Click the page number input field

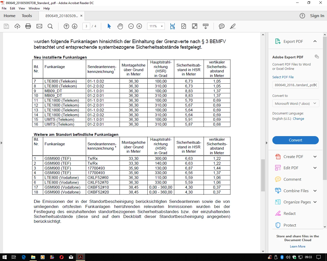86,26
